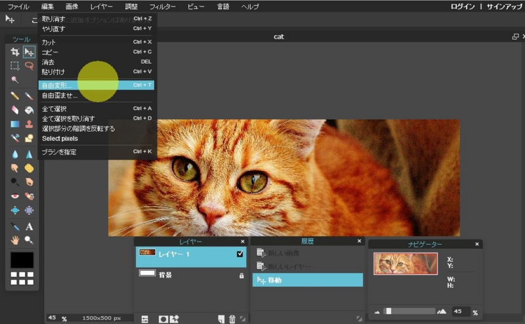This screenshot has height=324, width=525.
Task: Select the Sharpen triangle tool
Action: [x=29, y=154]
